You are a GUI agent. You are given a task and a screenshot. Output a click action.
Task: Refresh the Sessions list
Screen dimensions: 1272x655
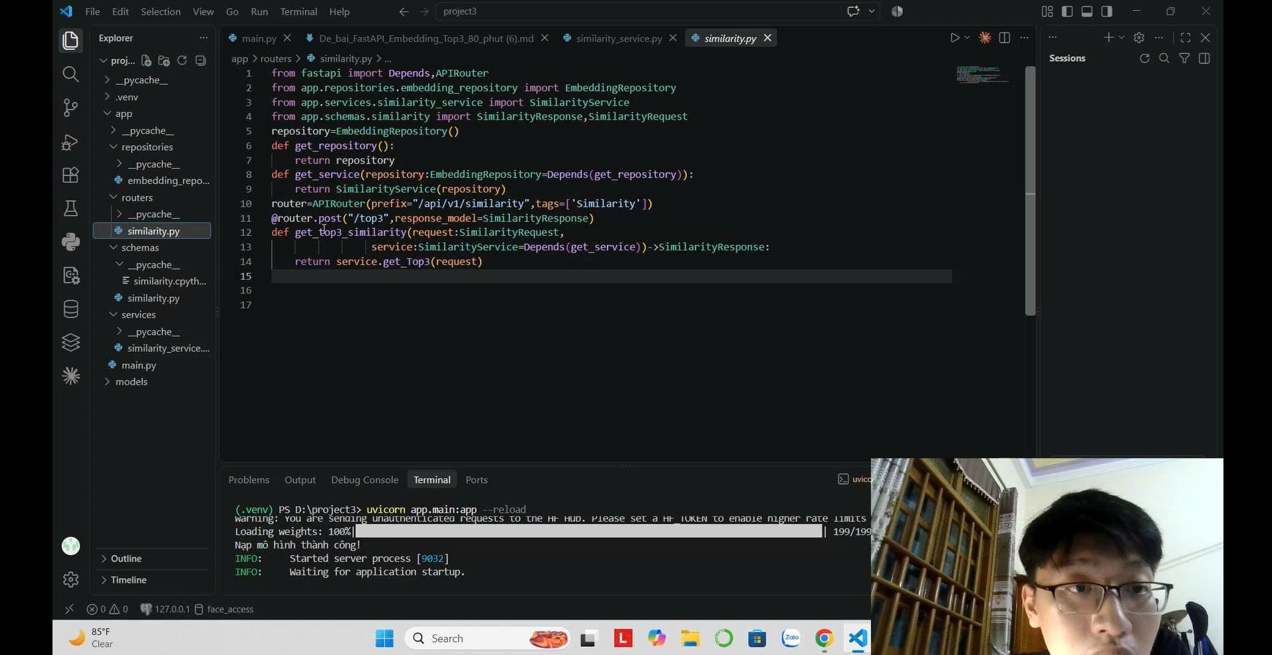(1144, 58)
